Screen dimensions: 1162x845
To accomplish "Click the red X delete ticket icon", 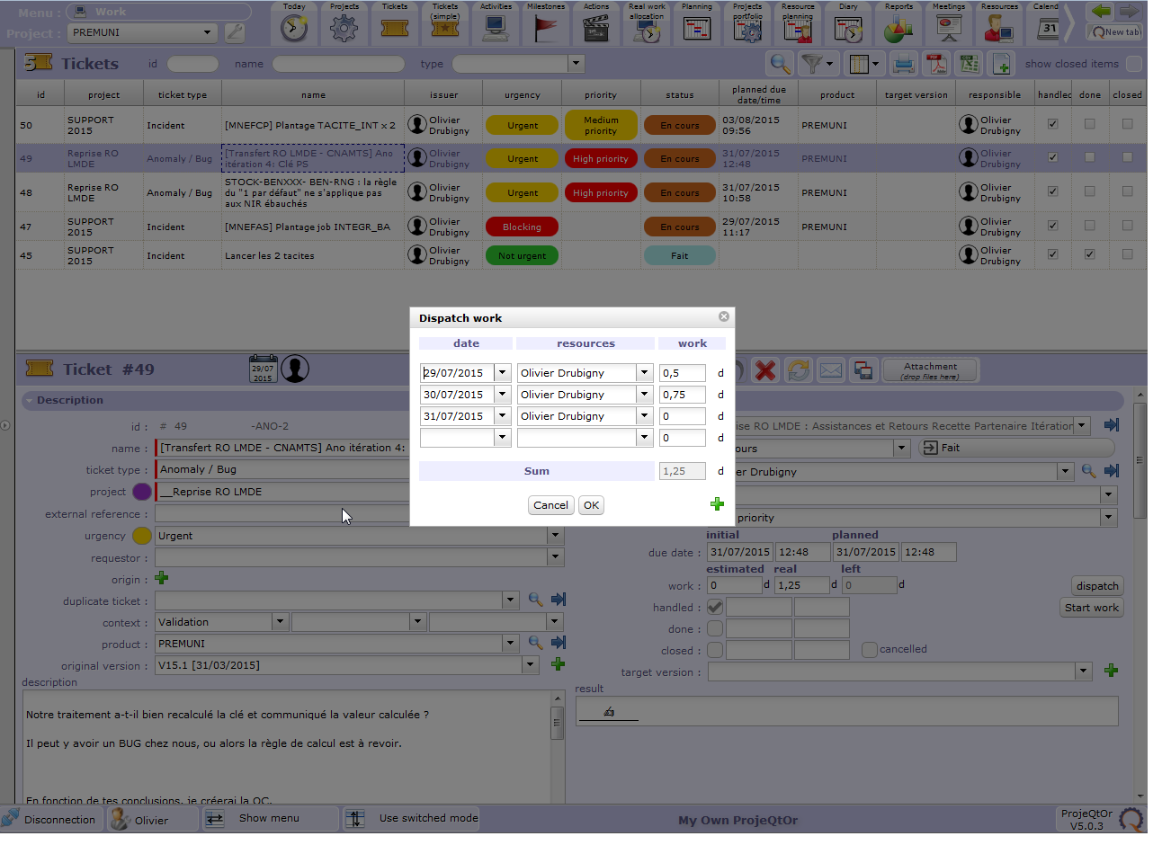I will tap(765, 370).
